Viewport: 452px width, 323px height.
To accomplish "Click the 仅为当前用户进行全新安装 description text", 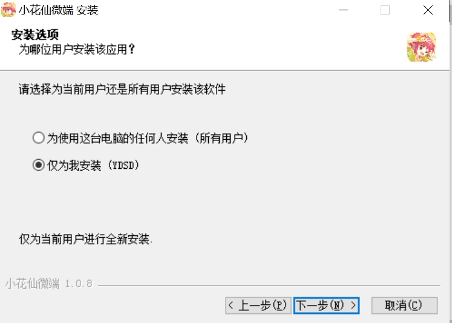I will 85,239.
